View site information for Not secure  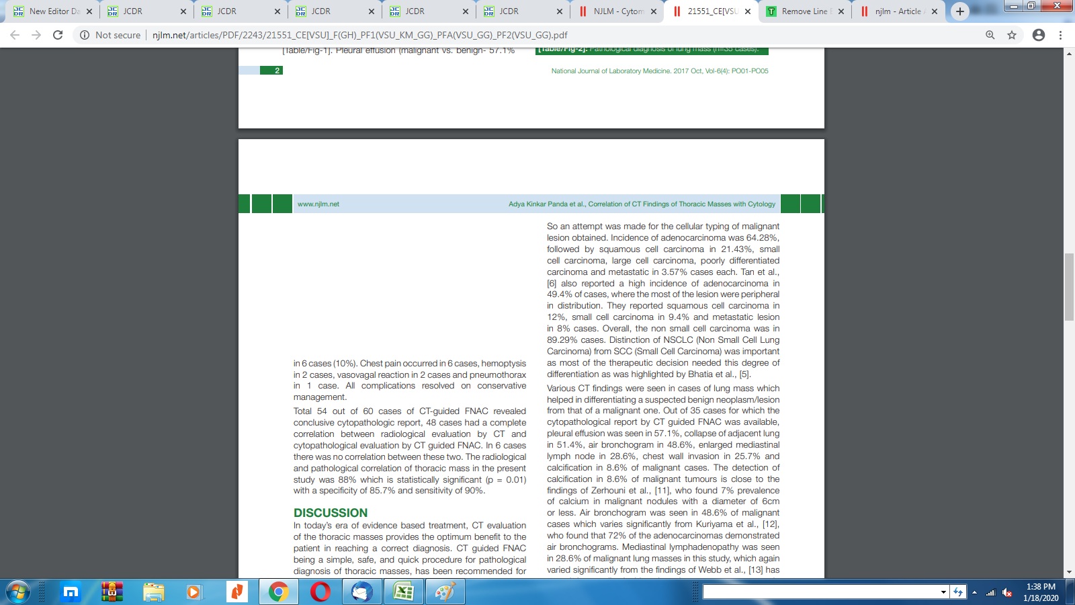[110, 35]
